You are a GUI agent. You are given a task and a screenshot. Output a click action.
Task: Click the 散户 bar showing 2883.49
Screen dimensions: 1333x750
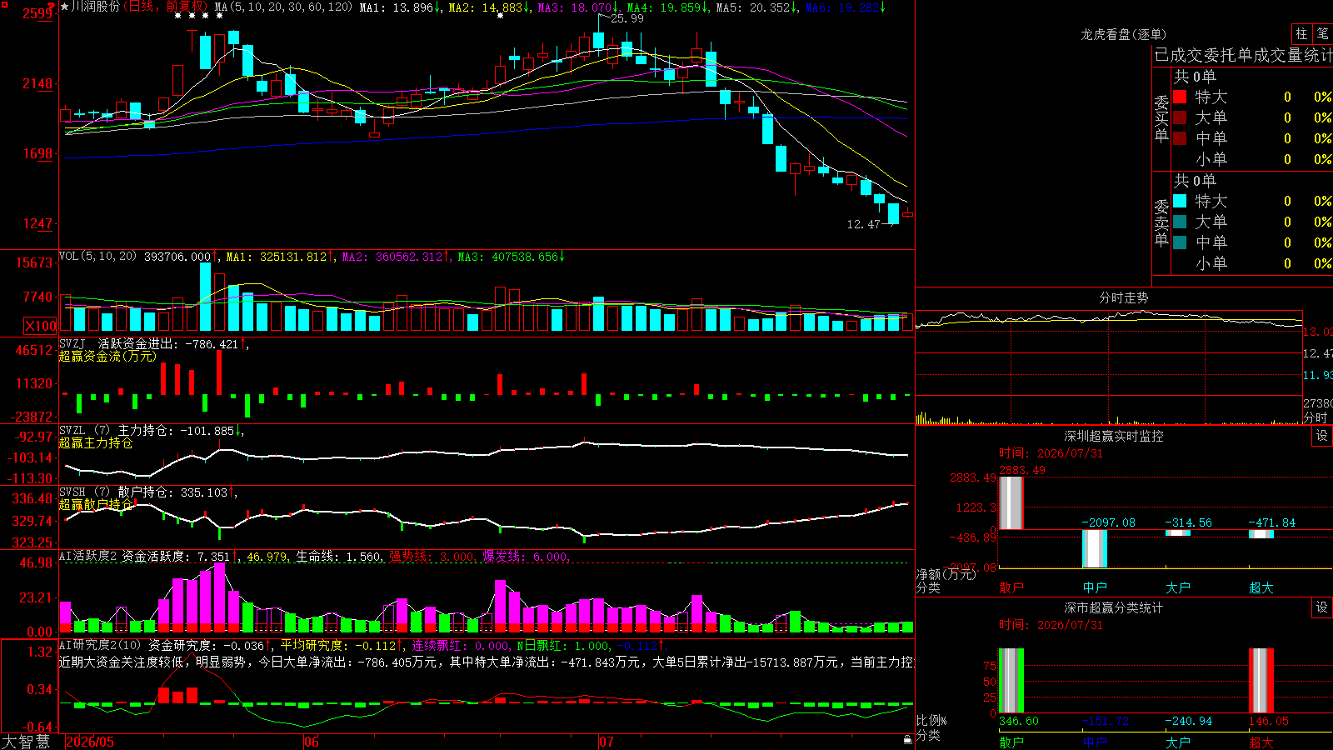point(1011,502)
